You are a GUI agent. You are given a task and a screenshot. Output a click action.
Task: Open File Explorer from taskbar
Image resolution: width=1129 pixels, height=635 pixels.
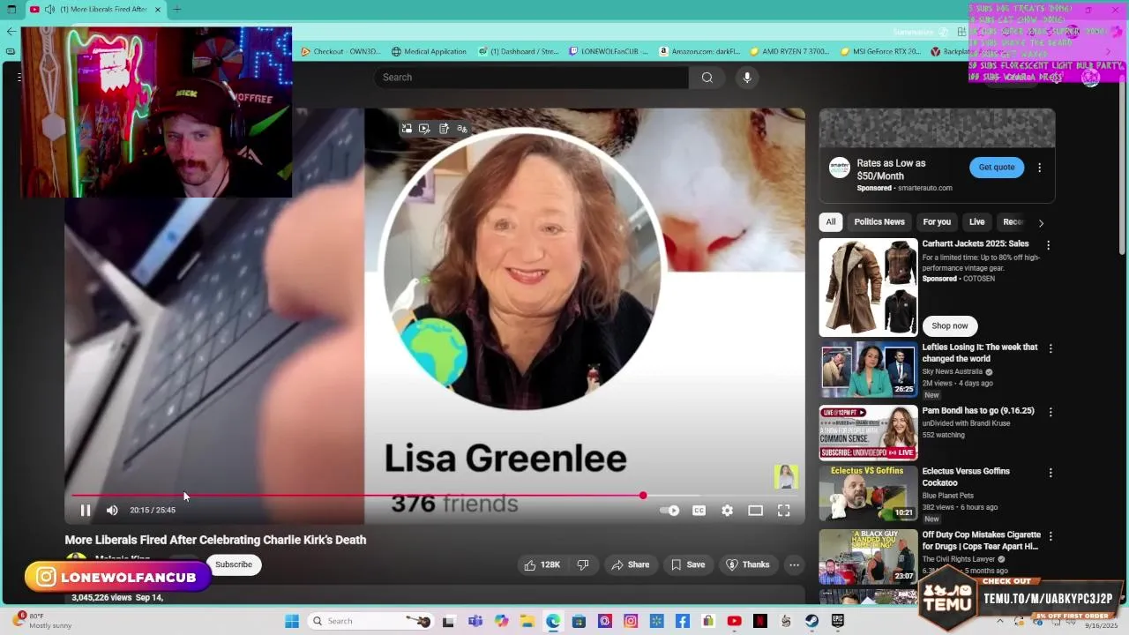point(527,621)
